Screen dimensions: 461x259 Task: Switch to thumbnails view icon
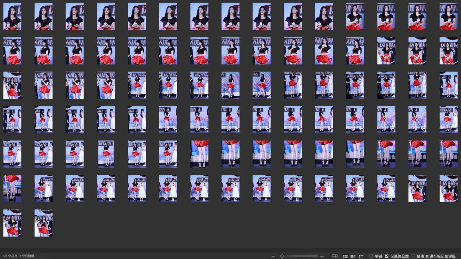coord(345,256)
